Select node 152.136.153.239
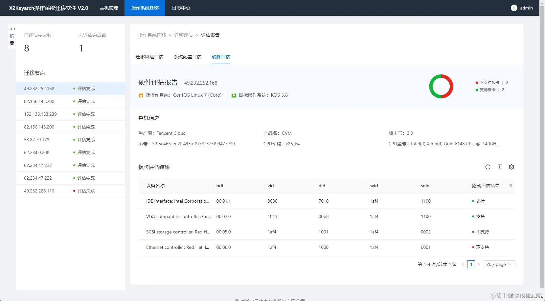 tap(71, 114)
